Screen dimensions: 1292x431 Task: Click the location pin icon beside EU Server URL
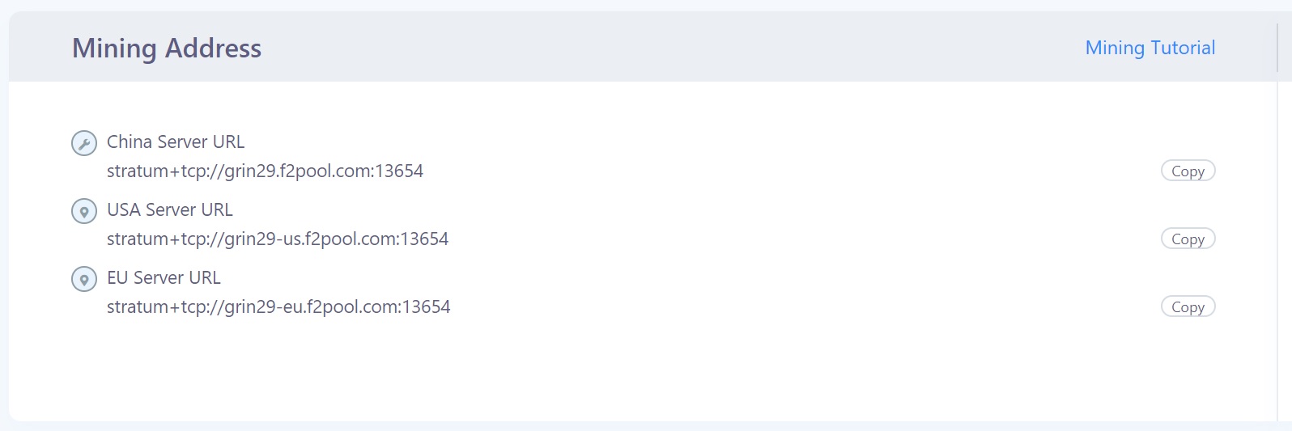pos(84,279)
